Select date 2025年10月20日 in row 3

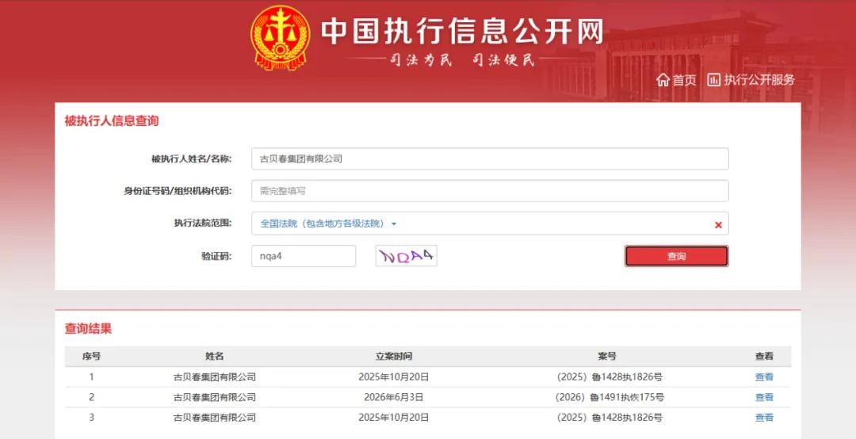pyautogui.click(x=394, y=417)
